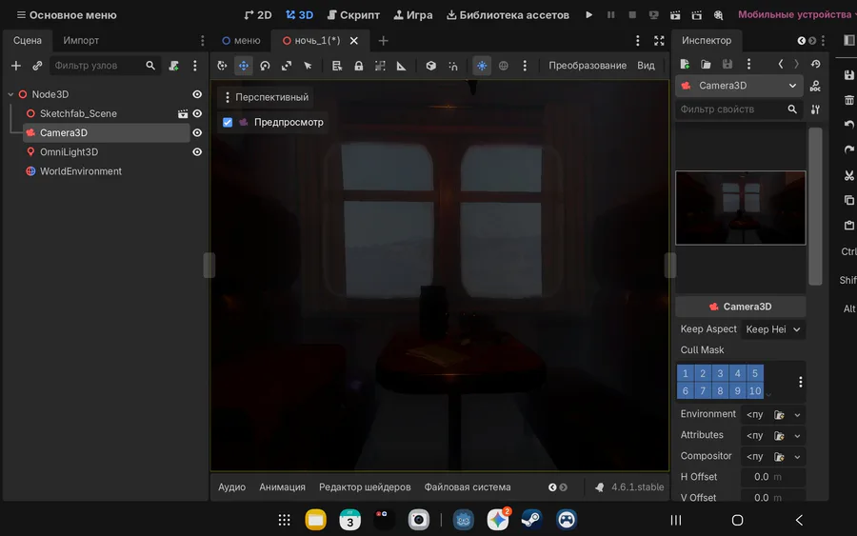Run a specific scene clapper icon
The height and width of the screenshot is (536, 857).
pyautogui.click(x=697, y=14)
